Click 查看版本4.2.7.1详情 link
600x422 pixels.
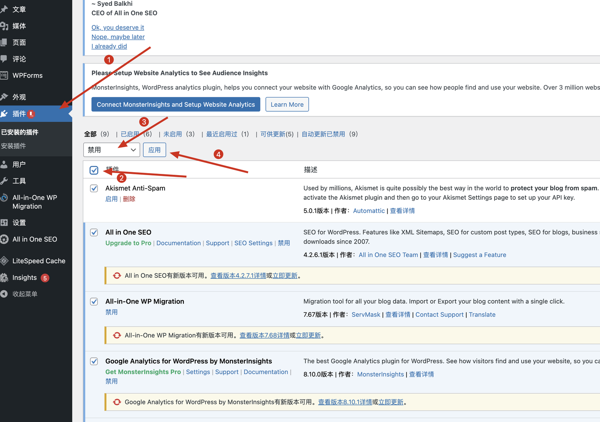pyautogui.click(x=238, y=276)
